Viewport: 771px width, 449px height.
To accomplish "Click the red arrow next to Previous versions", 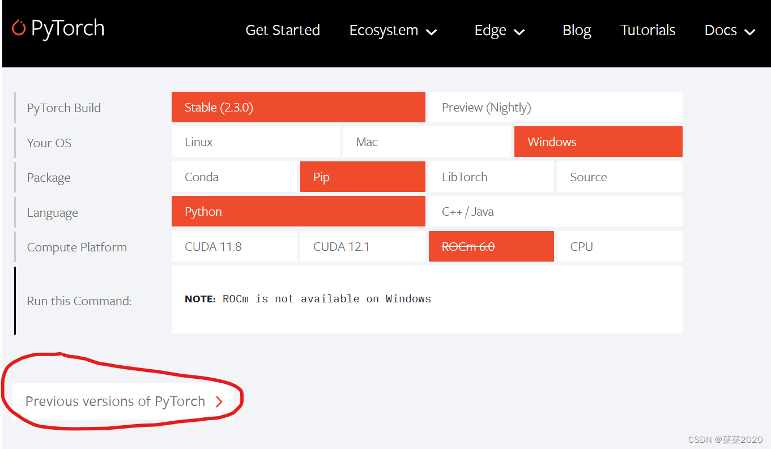I will click(219, 401).
